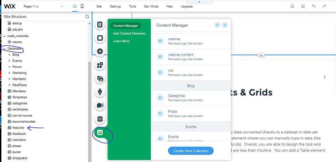Switch to desktop view icon
This screenshot has height=162, width=336.
click(75, 6)
